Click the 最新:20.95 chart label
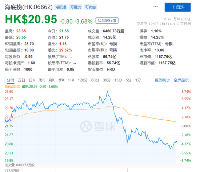 tap(40, 87)
